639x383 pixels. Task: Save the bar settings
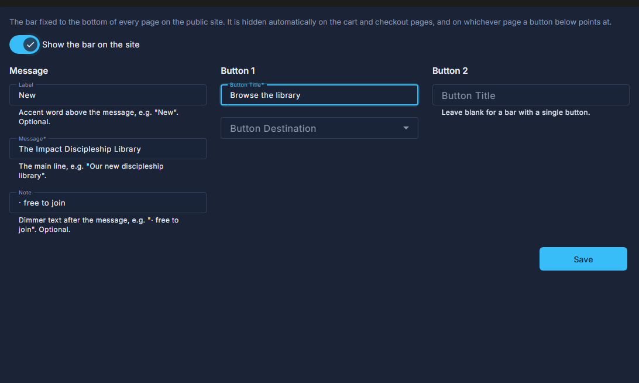(x=583, y=259)
